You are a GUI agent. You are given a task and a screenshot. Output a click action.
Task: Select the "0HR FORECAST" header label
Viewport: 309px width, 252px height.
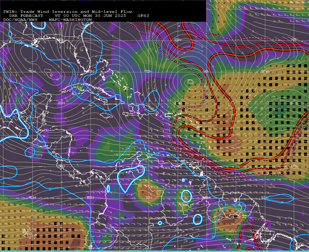pyautogui.click(x=26, y=16)
